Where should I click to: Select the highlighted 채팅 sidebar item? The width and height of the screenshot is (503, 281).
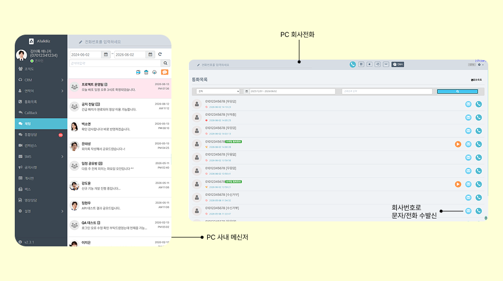41,124
